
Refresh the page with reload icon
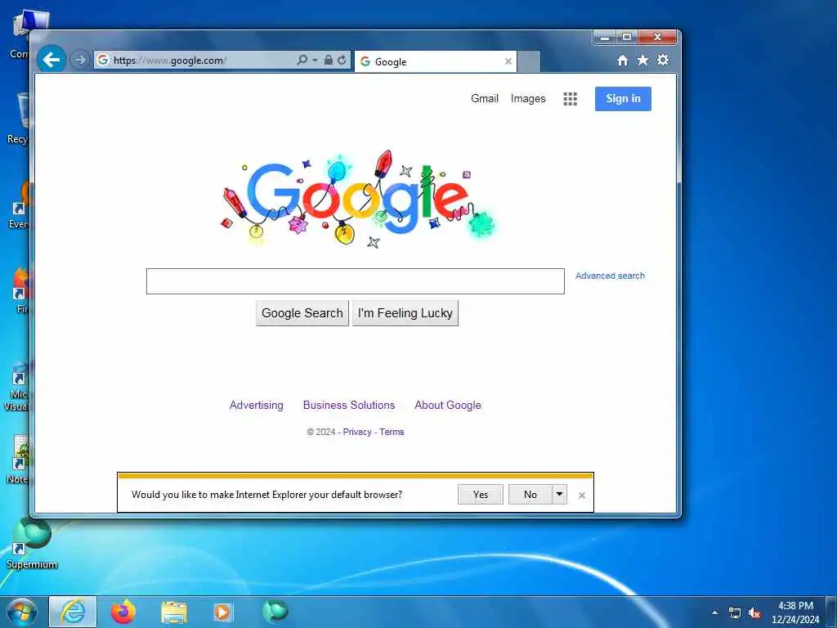coord(342,61)
